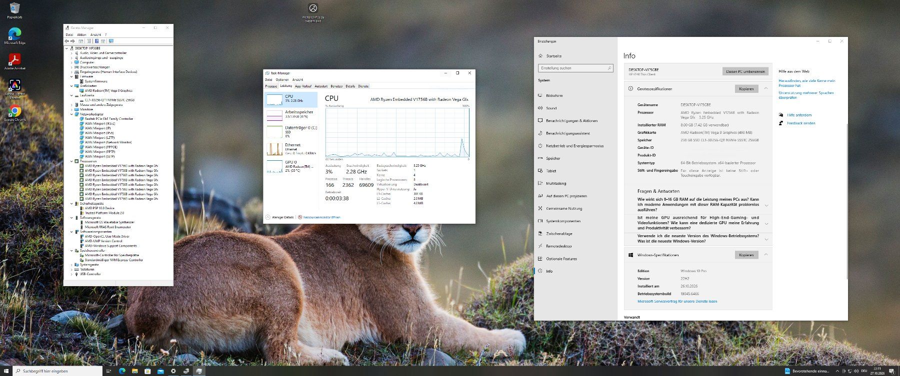Screen dimensions: 900x376
Task: Click the scan hardware monitor icon in Geräte-Manager toolbar
Action: (x=111, y=41)
